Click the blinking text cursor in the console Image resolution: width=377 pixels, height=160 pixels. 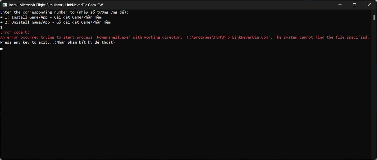tap(1, 49)
